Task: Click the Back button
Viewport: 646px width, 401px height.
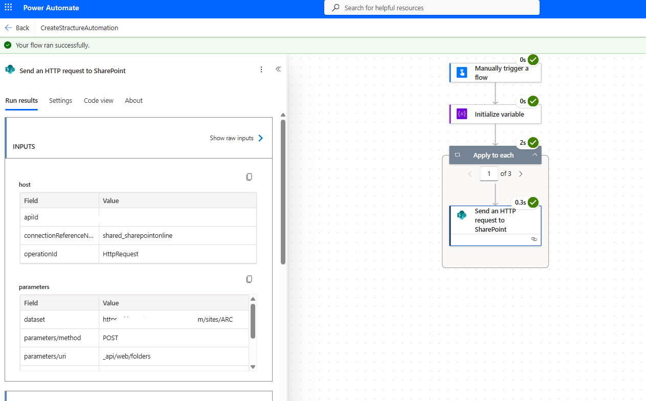Action: click(17, 28)
